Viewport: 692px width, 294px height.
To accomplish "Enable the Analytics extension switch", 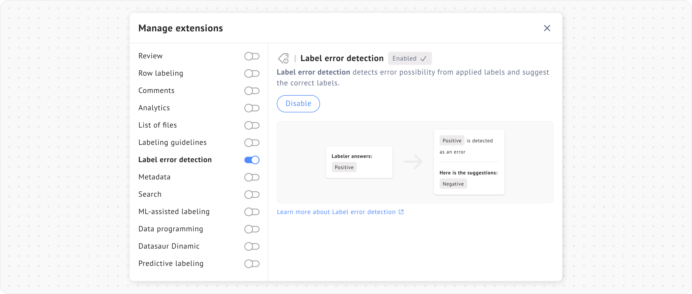I will click(x=252, y=108).
